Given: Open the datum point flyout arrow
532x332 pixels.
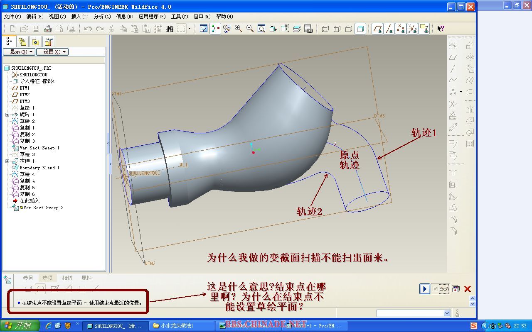Looking at the screenshot, I should point(461,92).
